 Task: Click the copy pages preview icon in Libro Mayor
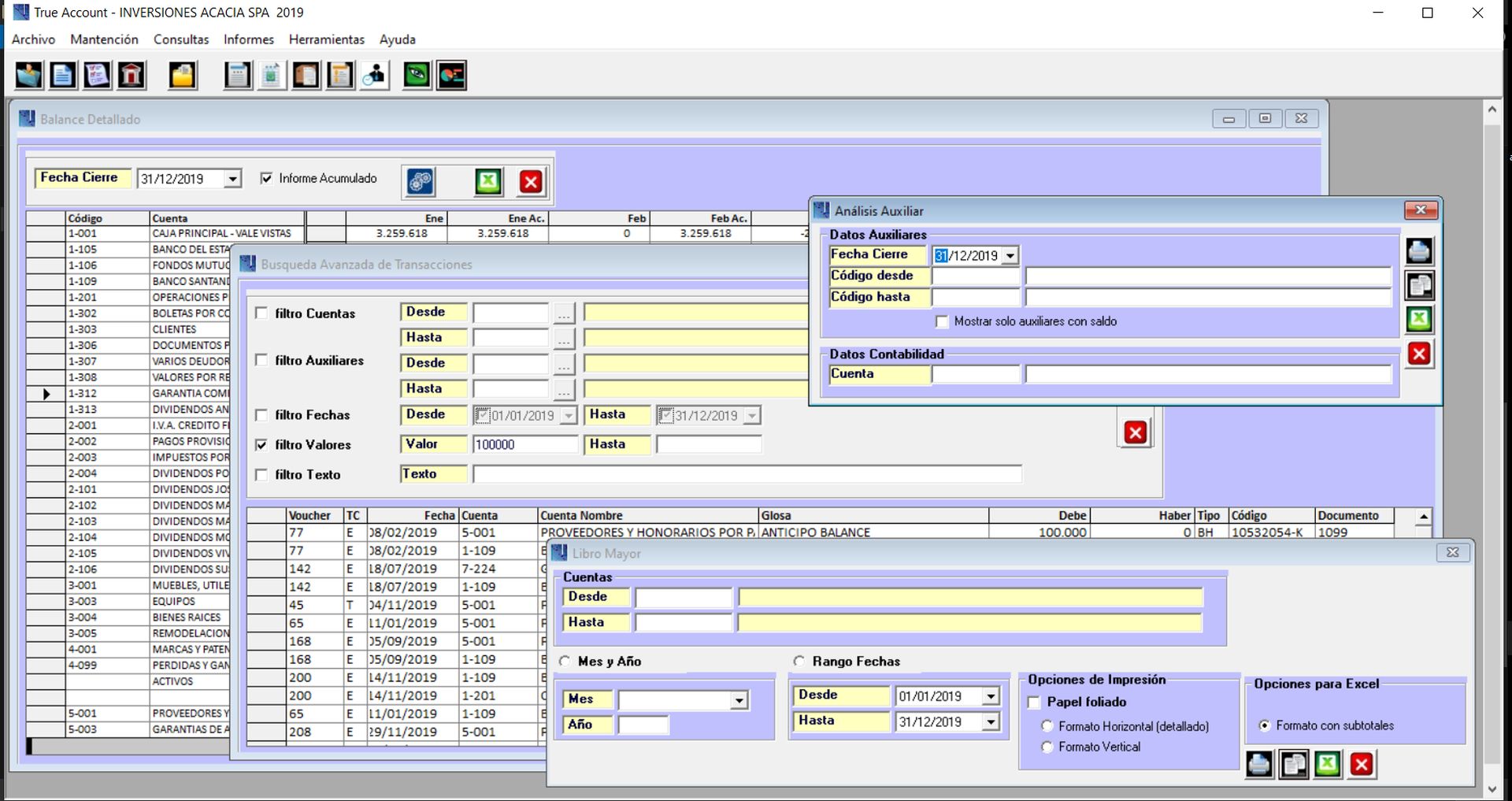1293,764
